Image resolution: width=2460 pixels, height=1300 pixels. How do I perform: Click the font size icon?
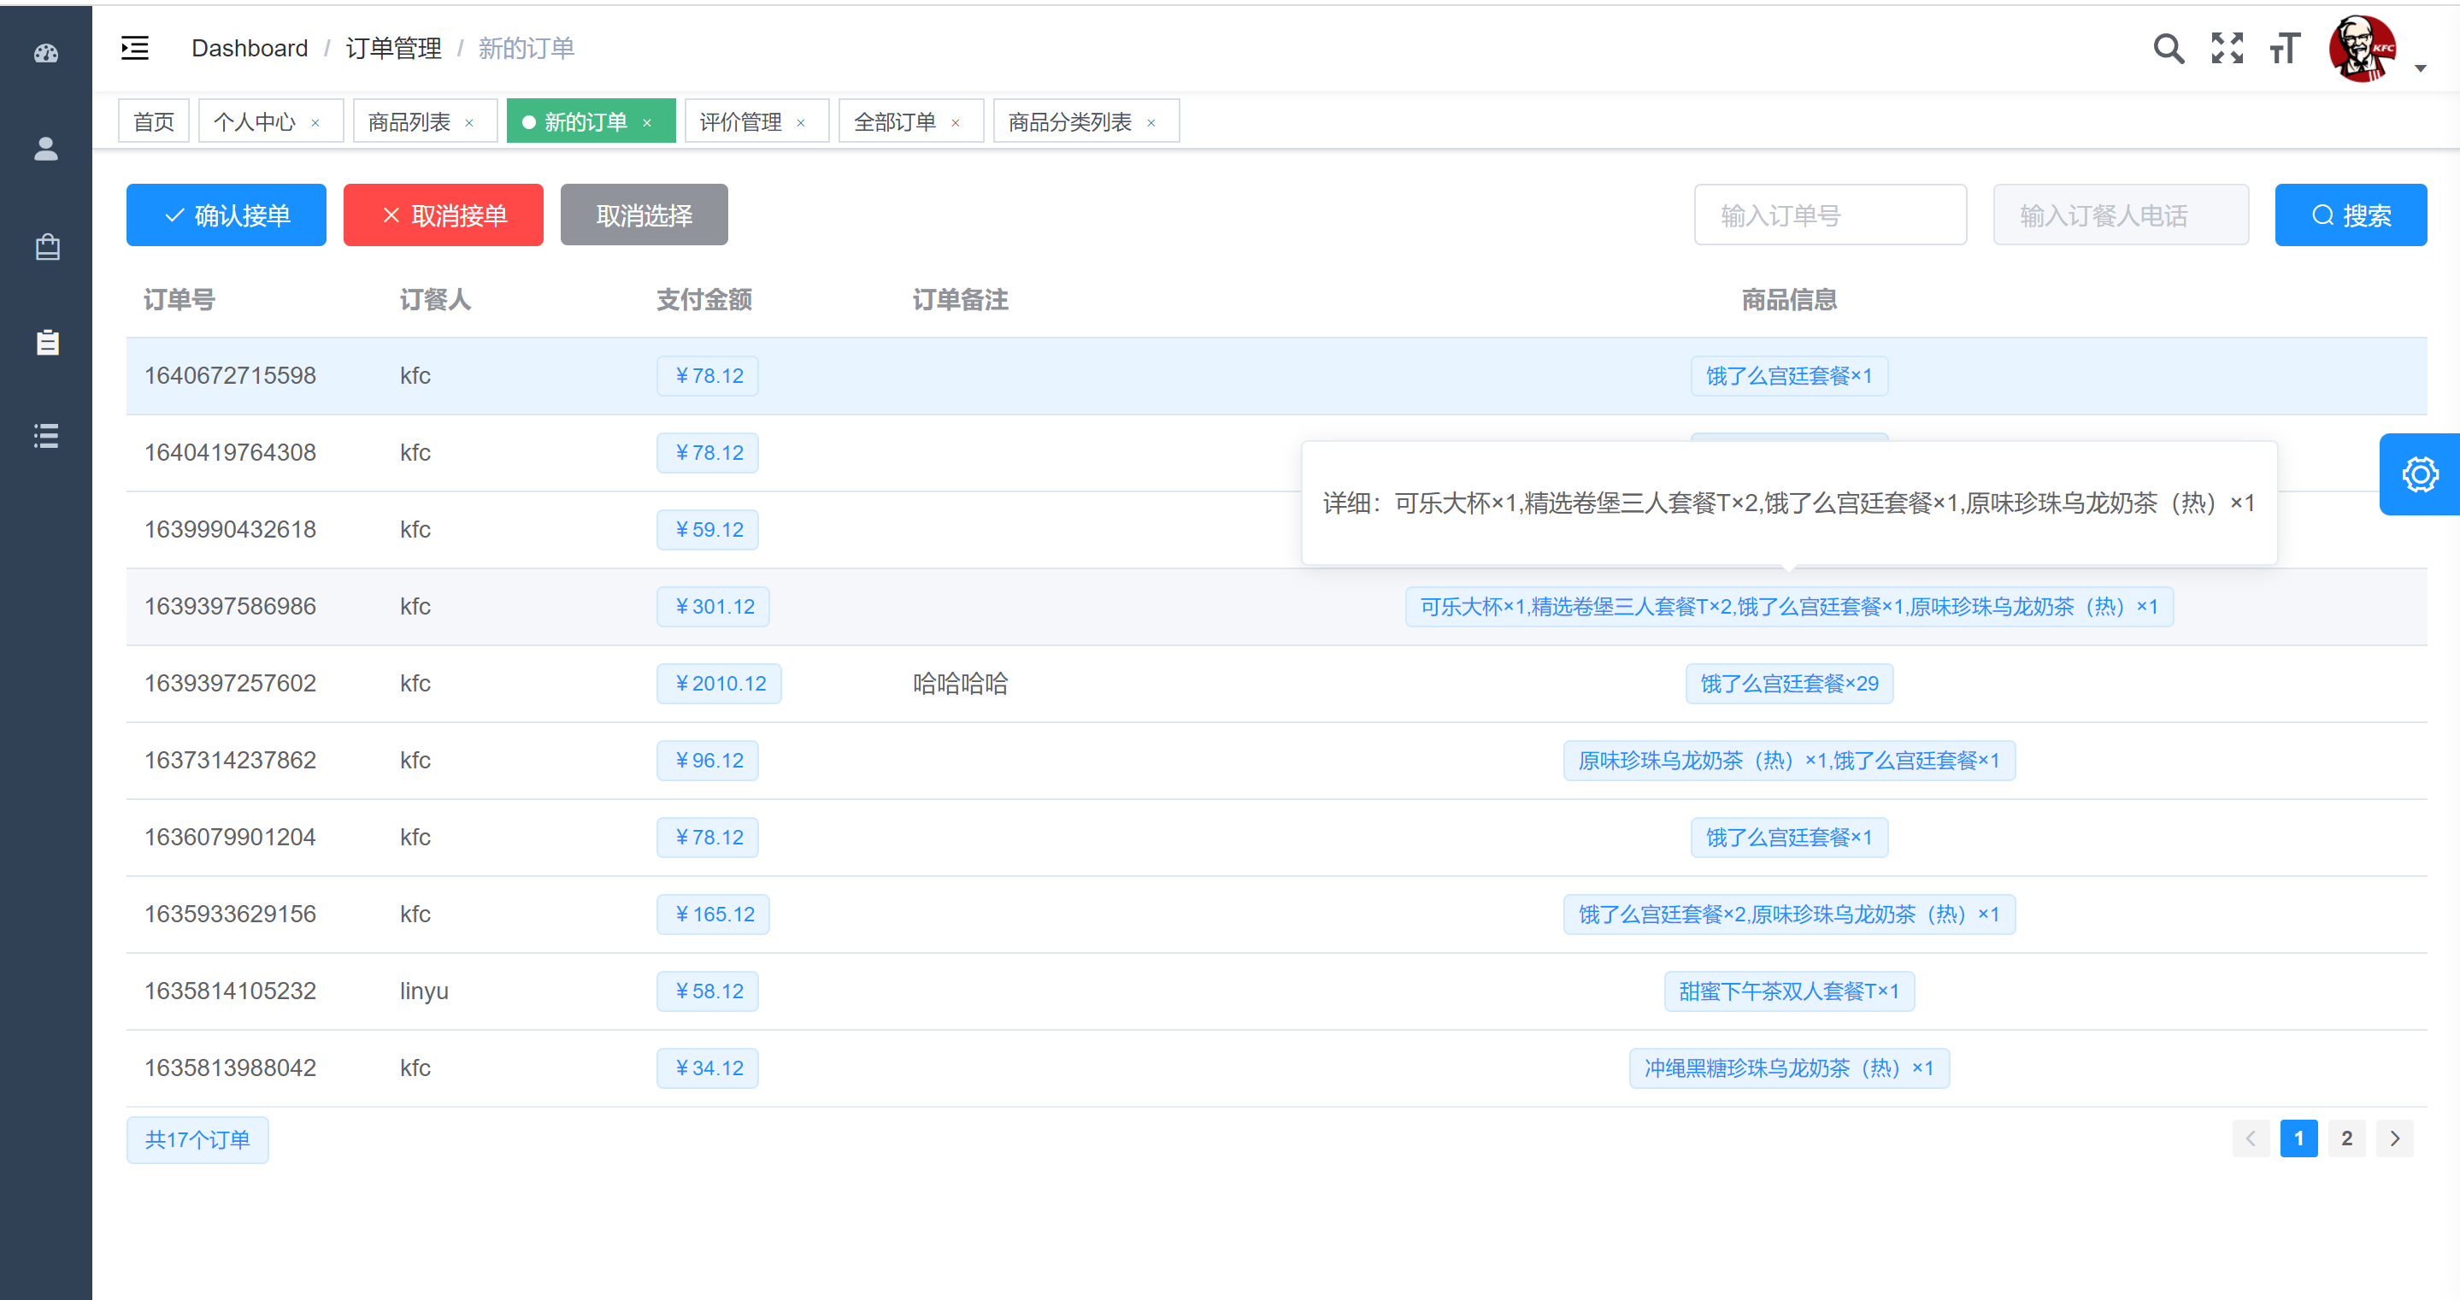[2284, 48]
